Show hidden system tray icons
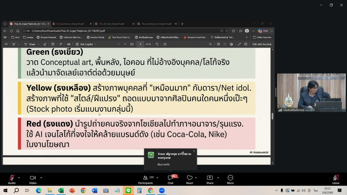Screen dimensions: 347x195 point(276,190)
